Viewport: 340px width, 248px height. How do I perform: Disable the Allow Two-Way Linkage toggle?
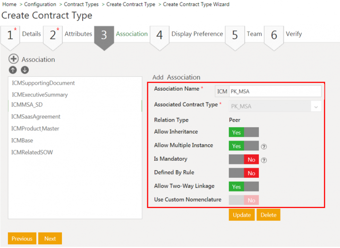point(244,187)
